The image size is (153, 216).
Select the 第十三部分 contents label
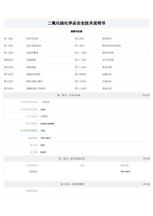click(x=81, y=67)
